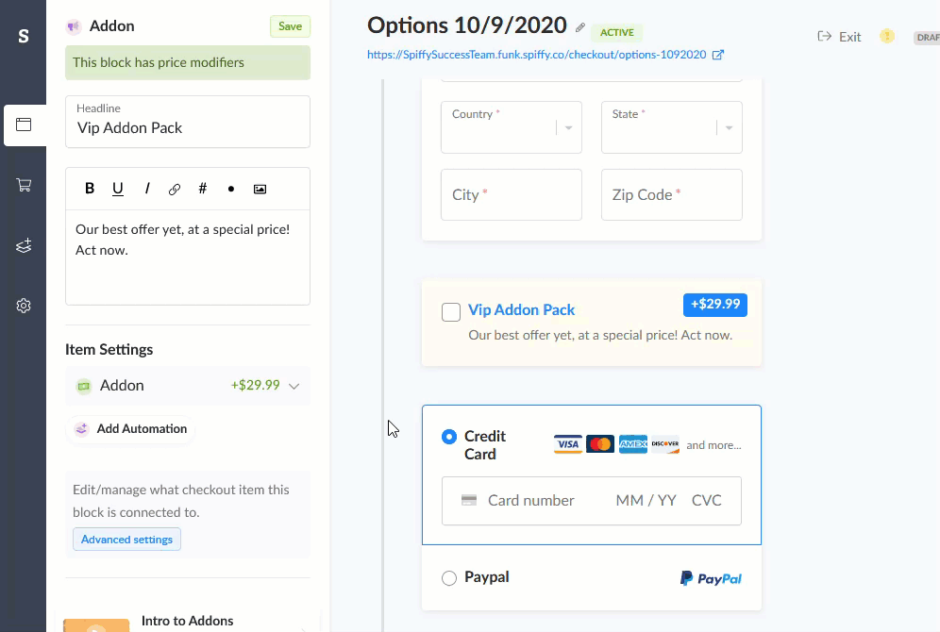Open the checkout URL link
Viewport: 940px width, 632px height.
coord(537,55)
